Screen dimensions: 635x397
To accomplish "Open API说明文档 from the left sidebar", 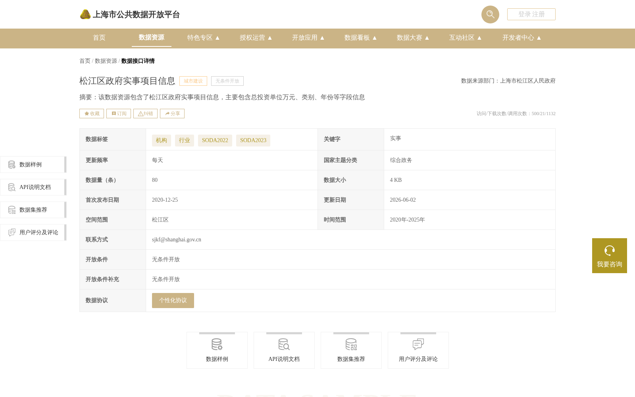I will click(33, 187).
